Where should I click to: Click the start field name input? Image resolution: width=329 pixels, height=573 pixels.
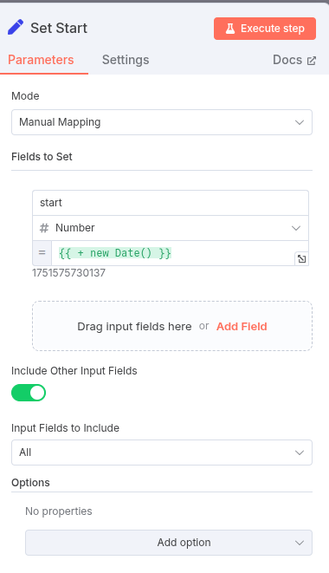tap(171, 203)
